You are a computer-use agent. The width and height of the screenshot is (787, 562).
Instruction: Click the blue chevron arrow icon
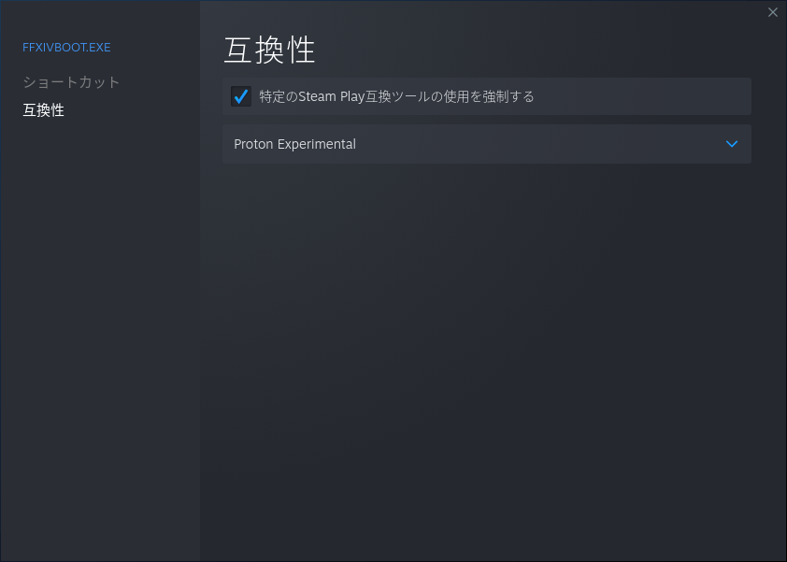tap(732, 144)
